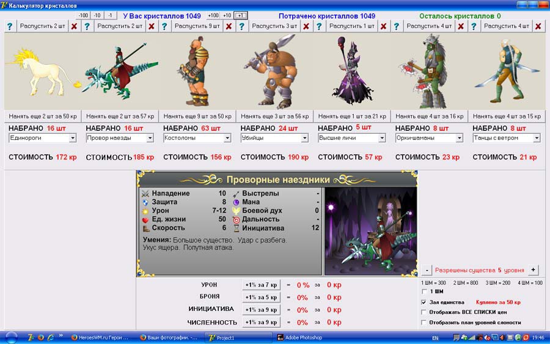Remove Единороги with red X
The image size is (550, 344).
(x=74, y=26)
